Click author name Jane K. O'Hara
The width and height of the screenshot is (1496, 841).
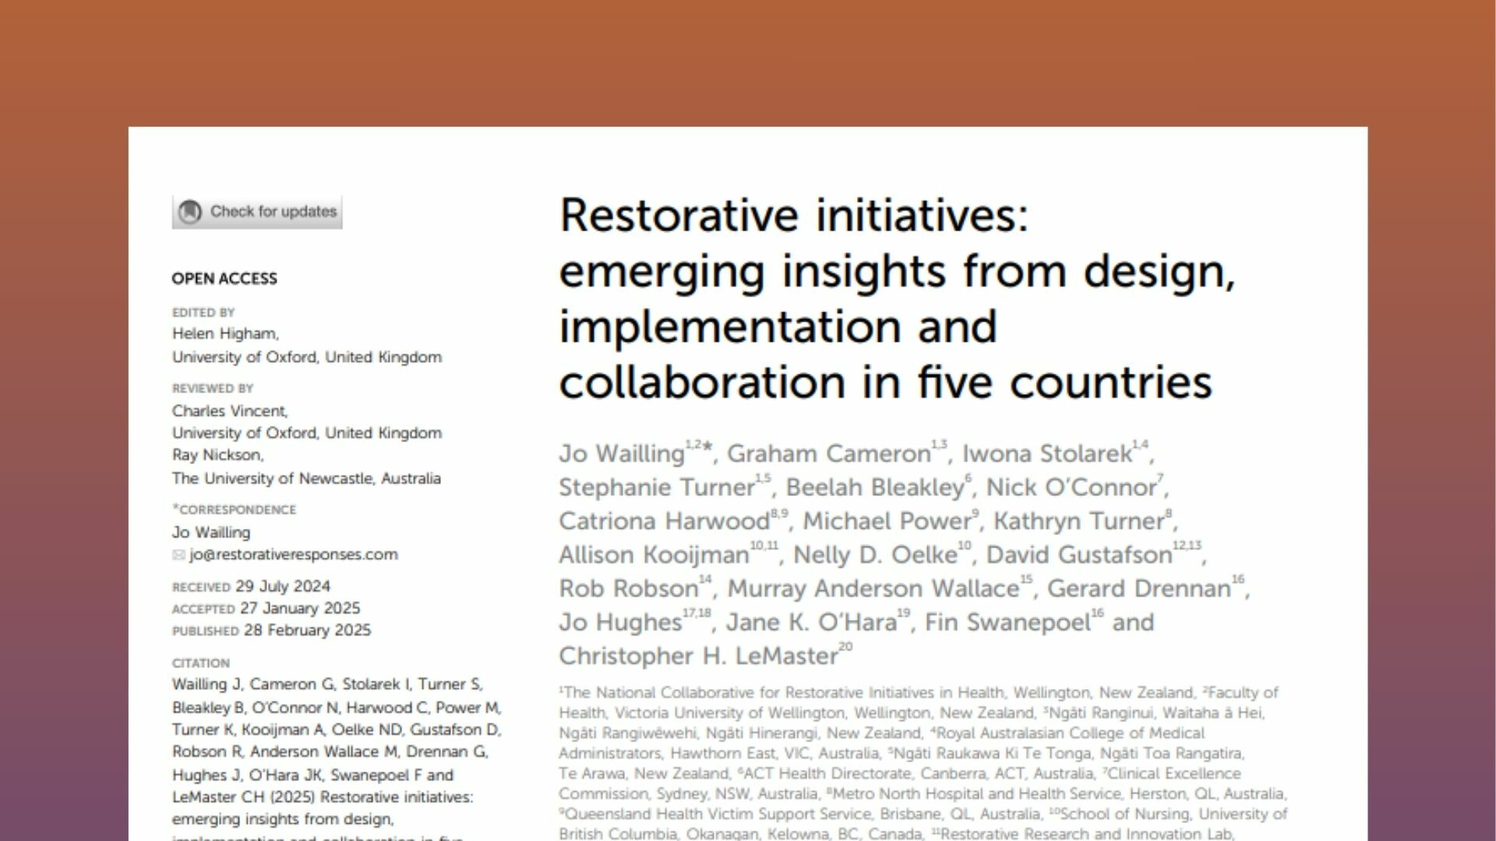[811, 622]
